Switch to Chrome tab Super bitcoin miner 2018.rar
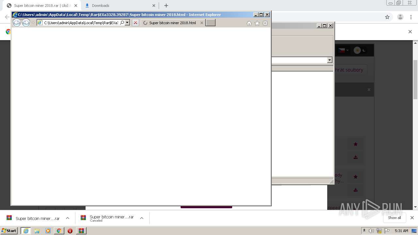Screen dimensions: 418x235 pos(42,6)
